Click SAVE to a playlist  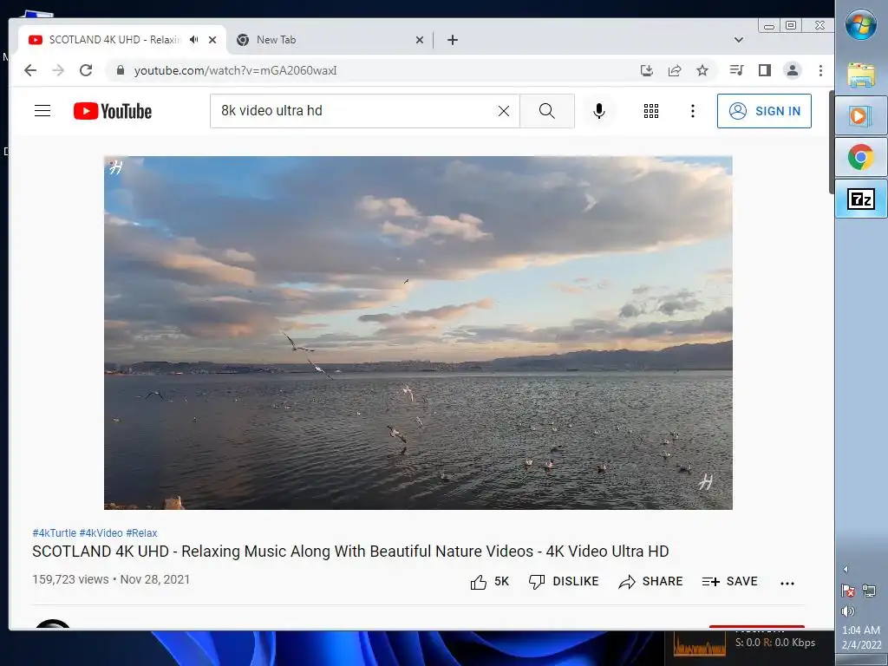tap(729, 582)
